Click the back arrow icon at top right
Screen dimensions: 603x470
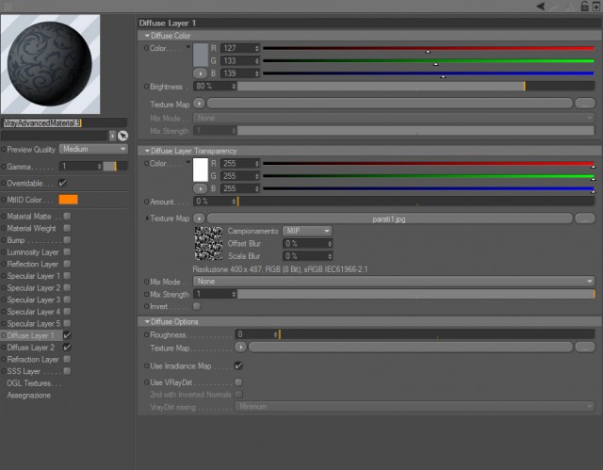tap(540, 7)
